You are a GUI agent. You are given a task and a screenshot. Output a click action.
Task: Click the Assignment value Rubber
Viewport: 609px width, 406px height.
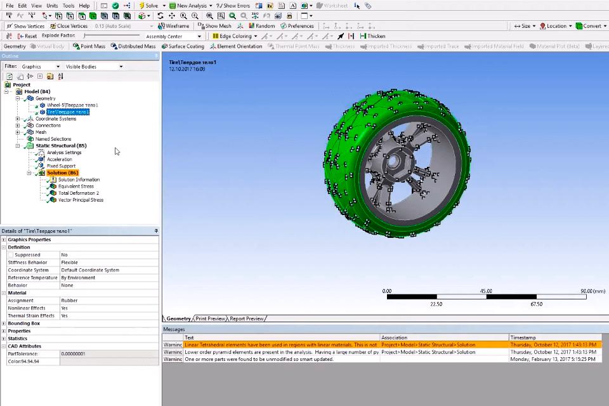[109, 301]
